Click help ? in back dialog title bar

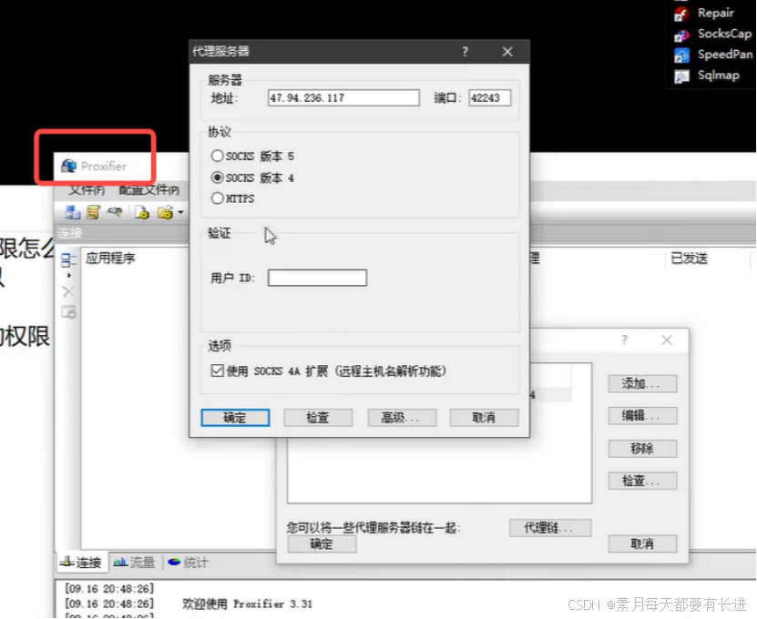point(624,340)
